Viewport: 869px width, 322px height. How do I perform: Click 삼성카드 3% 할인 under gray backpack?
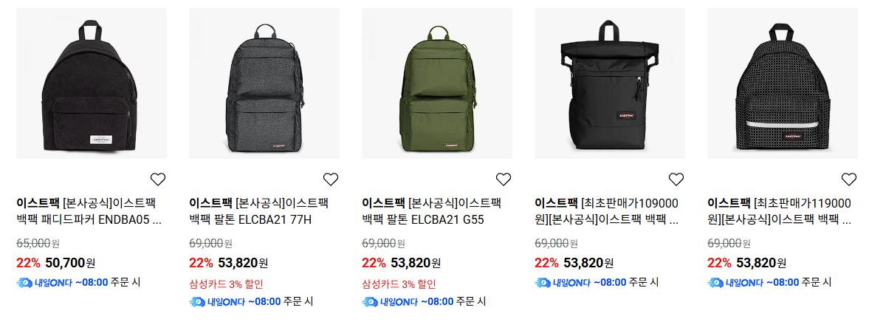(x=226, y=284)
